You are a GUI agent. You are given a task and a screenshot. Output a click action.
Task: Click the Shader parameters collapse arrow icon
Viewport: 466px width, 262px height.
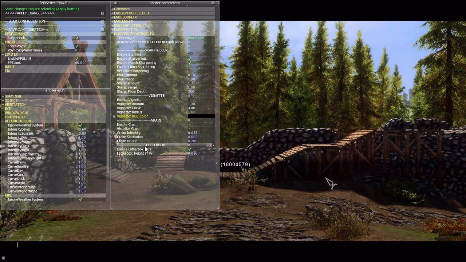pos(213,3)
